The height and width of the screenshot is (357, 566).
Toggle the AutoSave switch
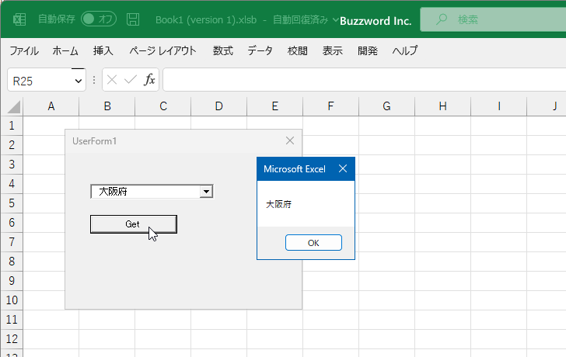(x=99, y=19)
